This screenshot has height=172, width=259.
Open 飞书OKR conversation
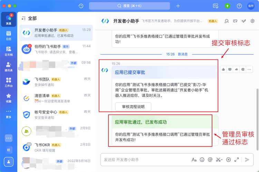[x=56, y=148]
